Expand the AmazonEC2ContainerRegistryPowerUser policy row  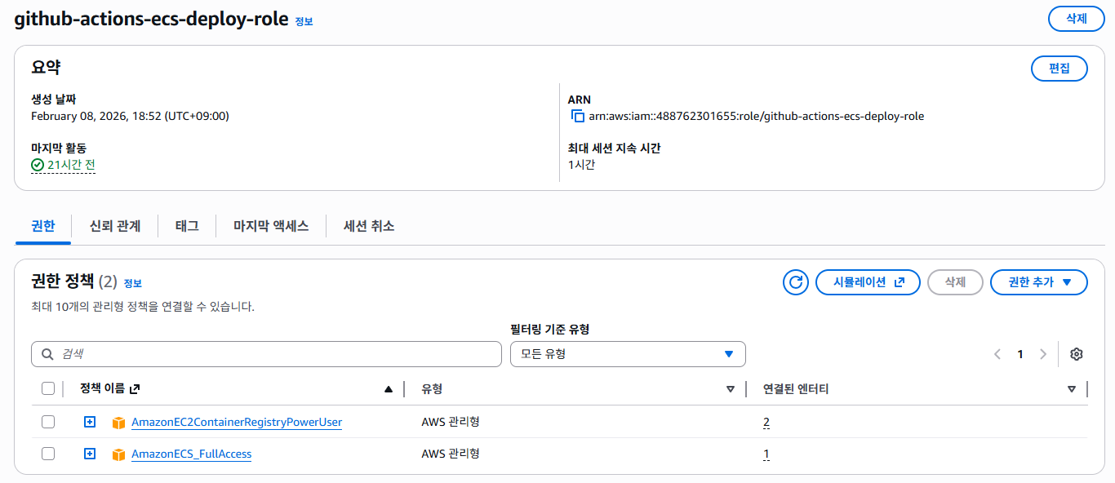(90, 422)
